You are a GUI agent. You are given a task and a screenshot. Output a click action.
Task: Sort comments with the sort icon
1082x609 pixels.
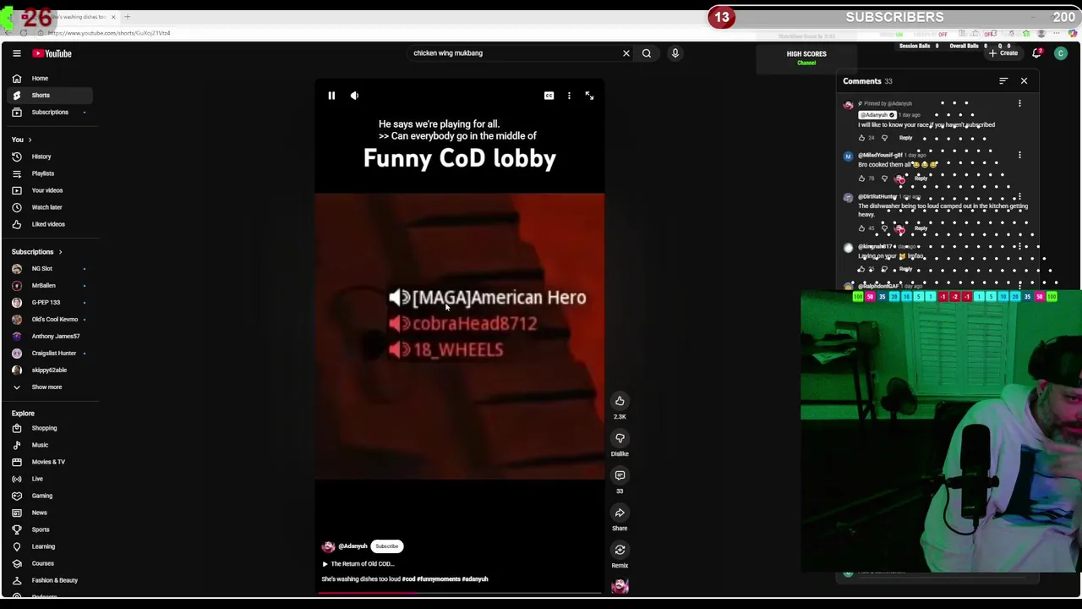[1003, 81]
